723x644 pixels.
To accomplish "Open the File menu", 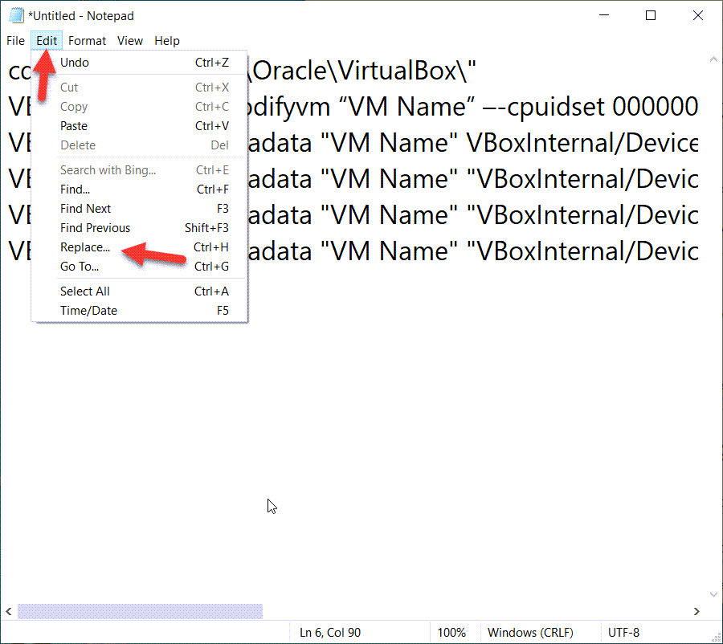I will [x=15, y=41].
